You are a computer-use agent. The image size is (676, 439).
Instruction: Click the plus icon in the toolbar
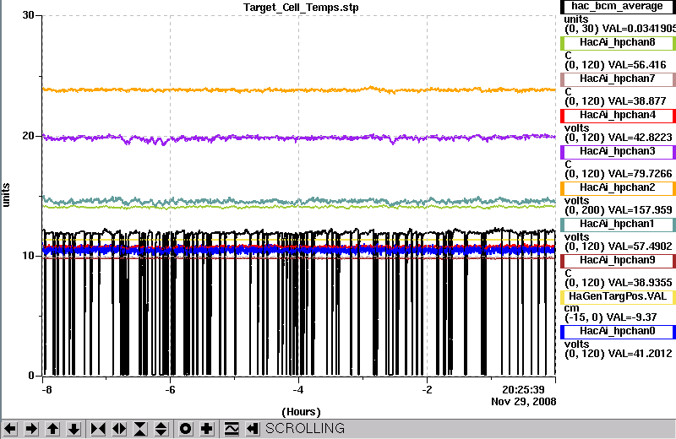coord(206,429)
